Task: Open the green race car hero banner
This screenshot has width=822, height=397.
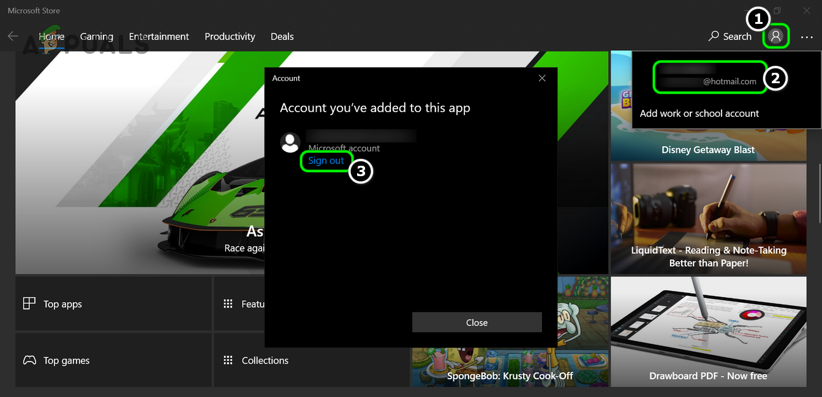Action: pos(140,163)
